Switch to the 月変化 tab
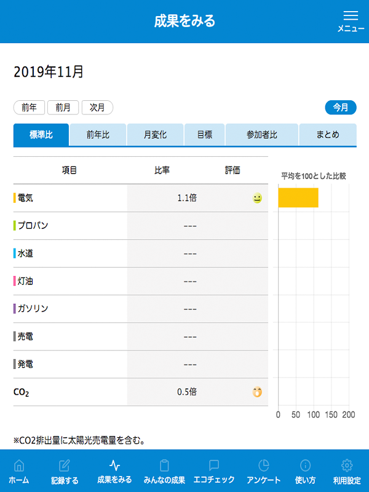This screenshot has width=369, height=492. (155, 135)
